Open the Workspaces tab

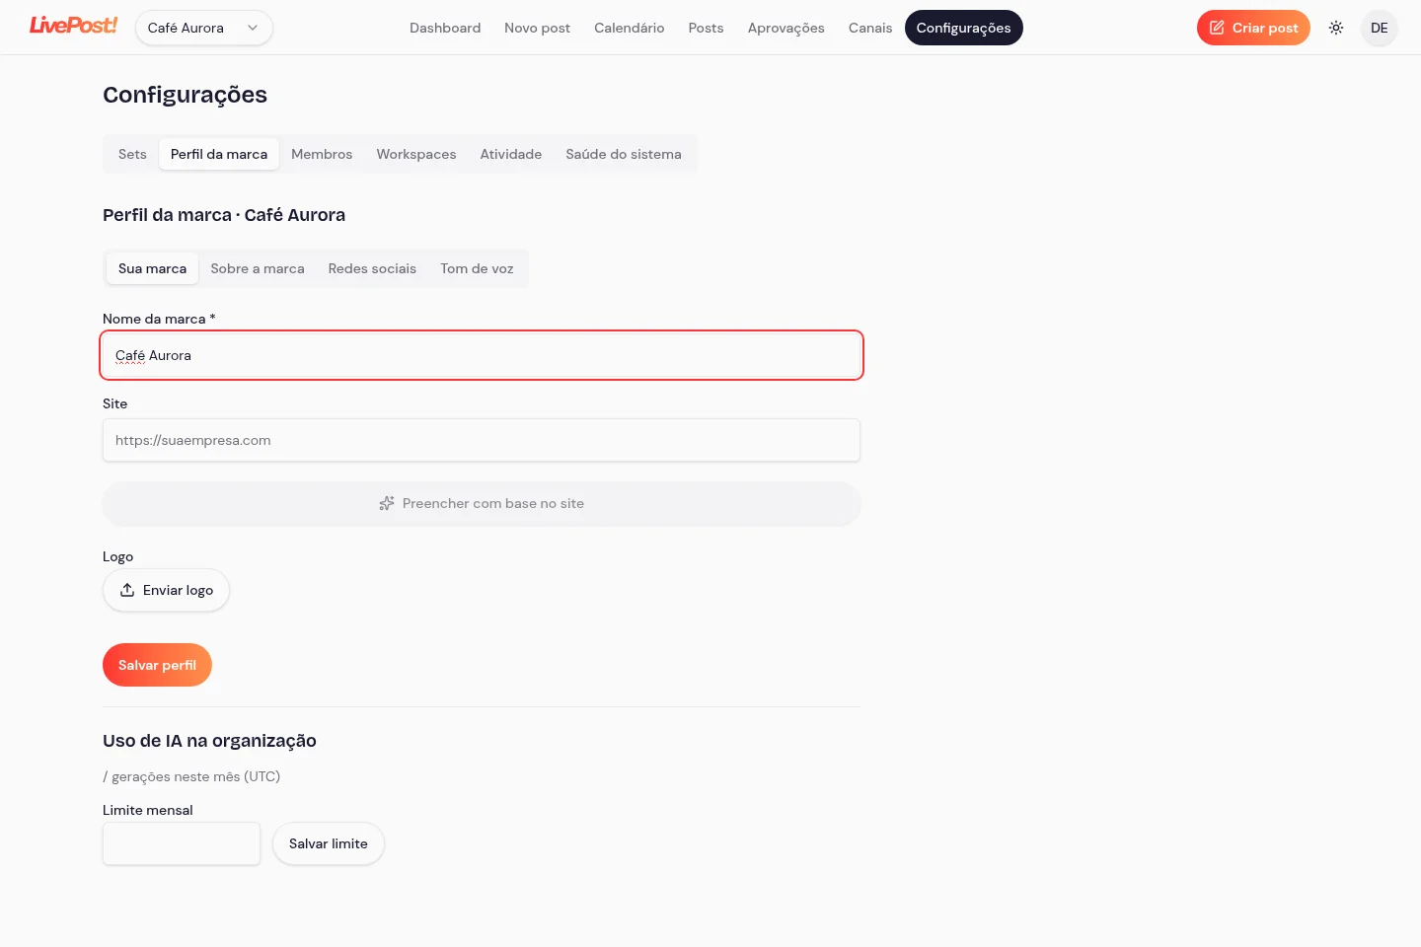coord(416,154)
